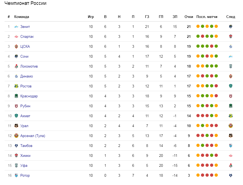The height and width of the screenshot is (185, 243).
Task: Click the Зенит team logo icon
Action: point(16,27)
